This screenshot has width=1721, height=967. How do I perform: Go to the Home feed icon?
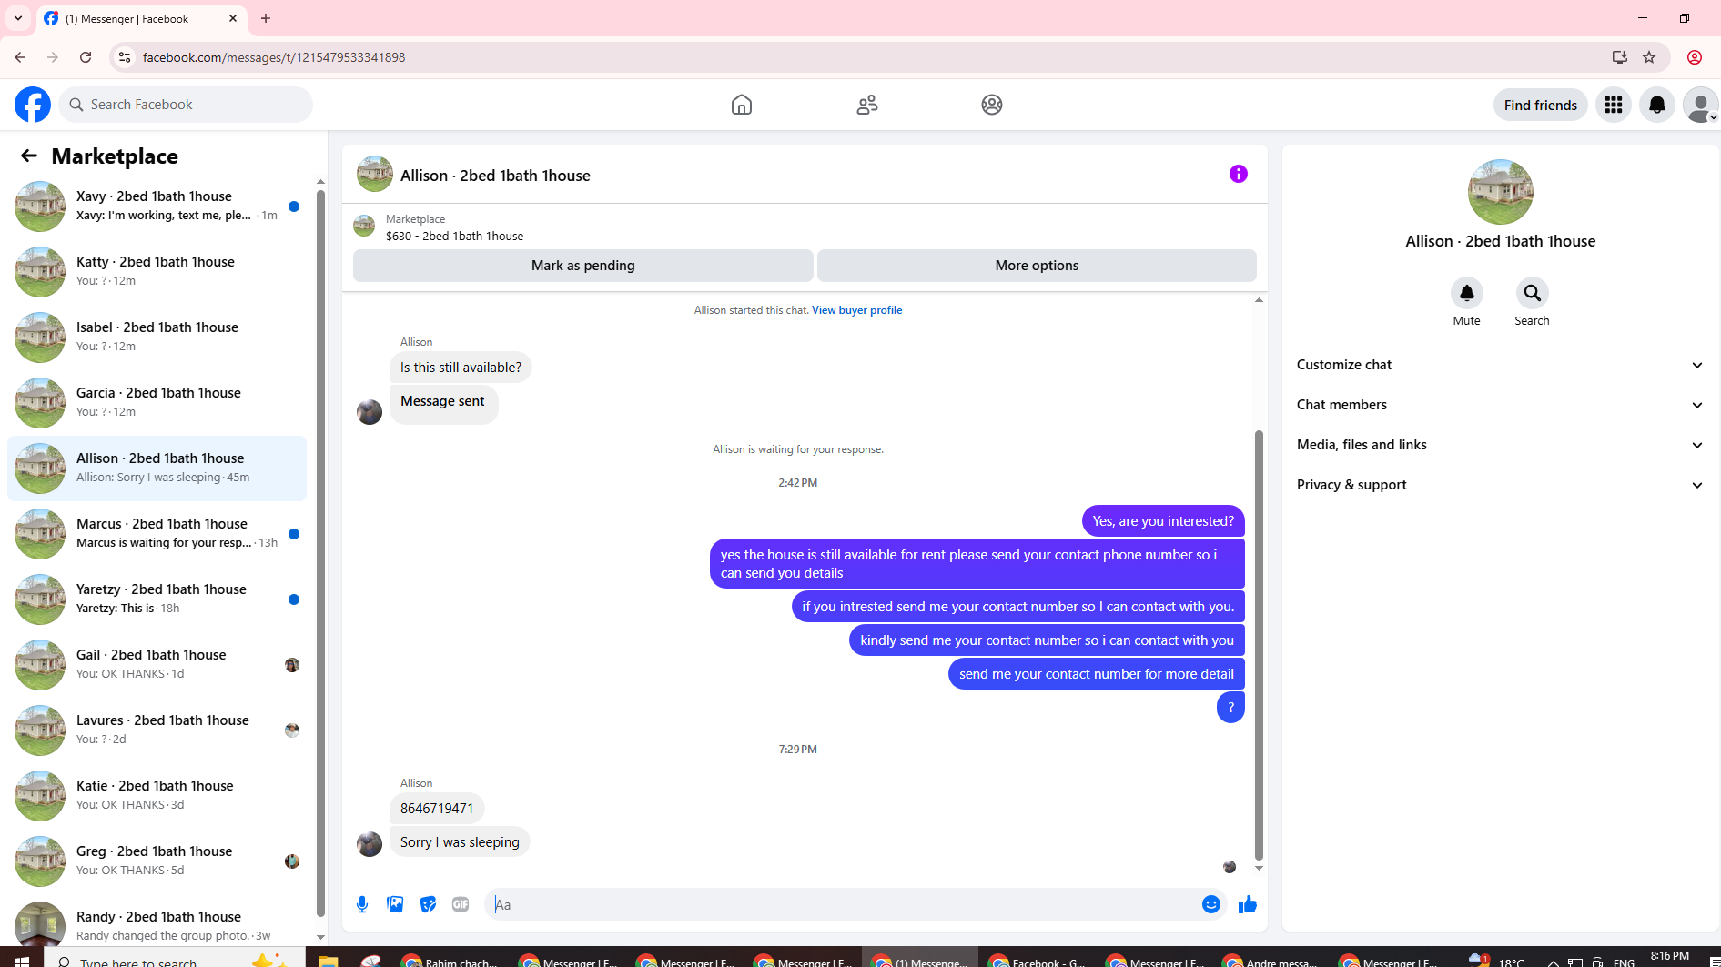coord(742,105)
